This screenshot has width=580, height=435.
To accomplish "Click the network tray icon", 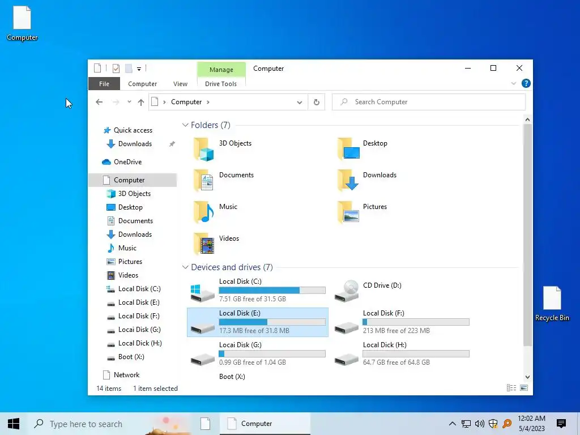I will coord(466,424).
